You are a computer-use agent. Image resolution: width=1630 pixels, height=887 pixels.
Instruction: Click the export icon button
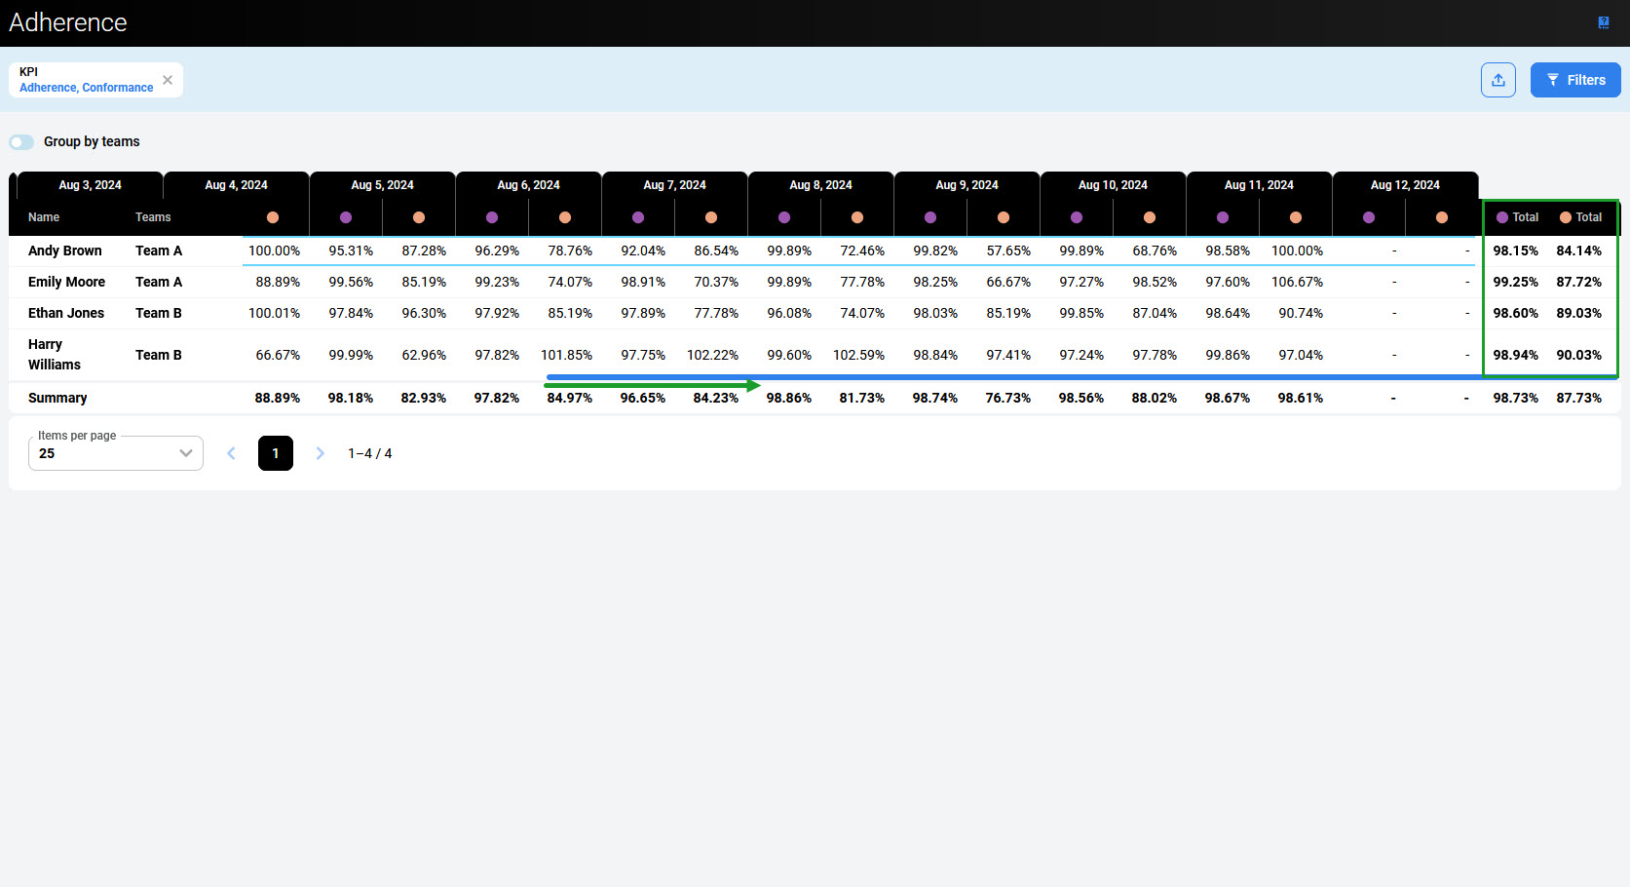[x=1497, y=80]
